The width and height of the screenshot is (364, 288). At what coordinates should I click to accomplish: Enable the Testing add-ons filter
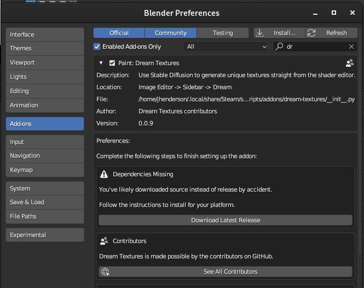tap(223, 33)
